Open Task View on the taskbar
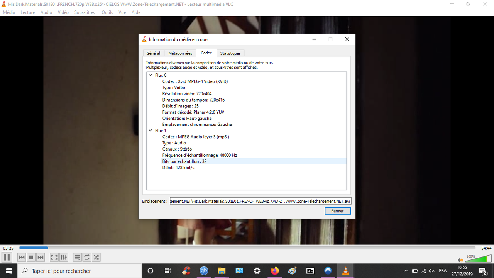Screen dimensions: 494x278 point(167,271)
